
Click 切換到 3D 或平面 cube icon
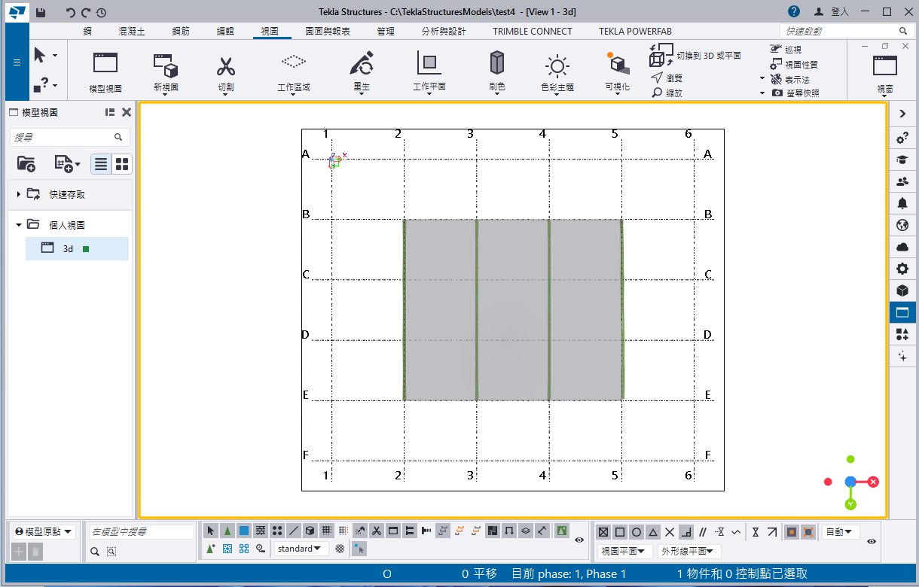(x=661, y=54)
